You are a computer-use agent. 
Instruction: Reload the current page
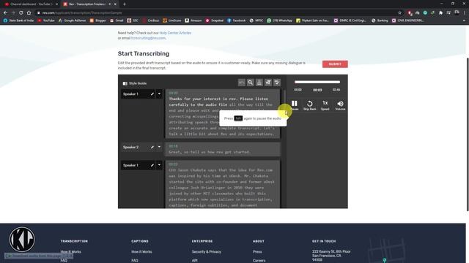[x=21, y=13]
